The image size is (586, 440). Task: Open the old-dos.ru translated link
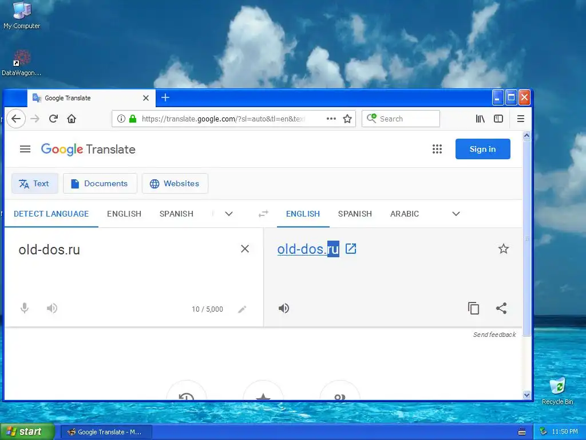308,249
